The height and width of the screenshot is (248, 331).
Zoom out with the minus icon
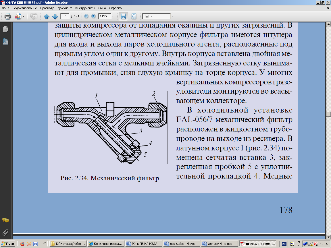[x=86, y=16]
